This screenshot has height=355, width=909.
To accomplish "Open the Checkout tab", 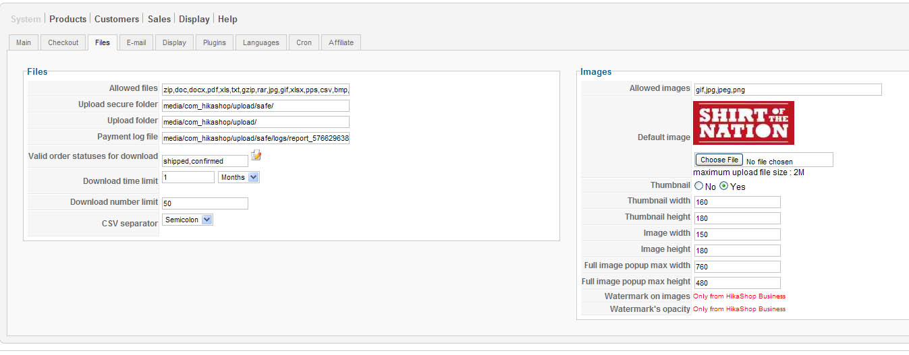I will pyautogui.click(x=63, y=42).
